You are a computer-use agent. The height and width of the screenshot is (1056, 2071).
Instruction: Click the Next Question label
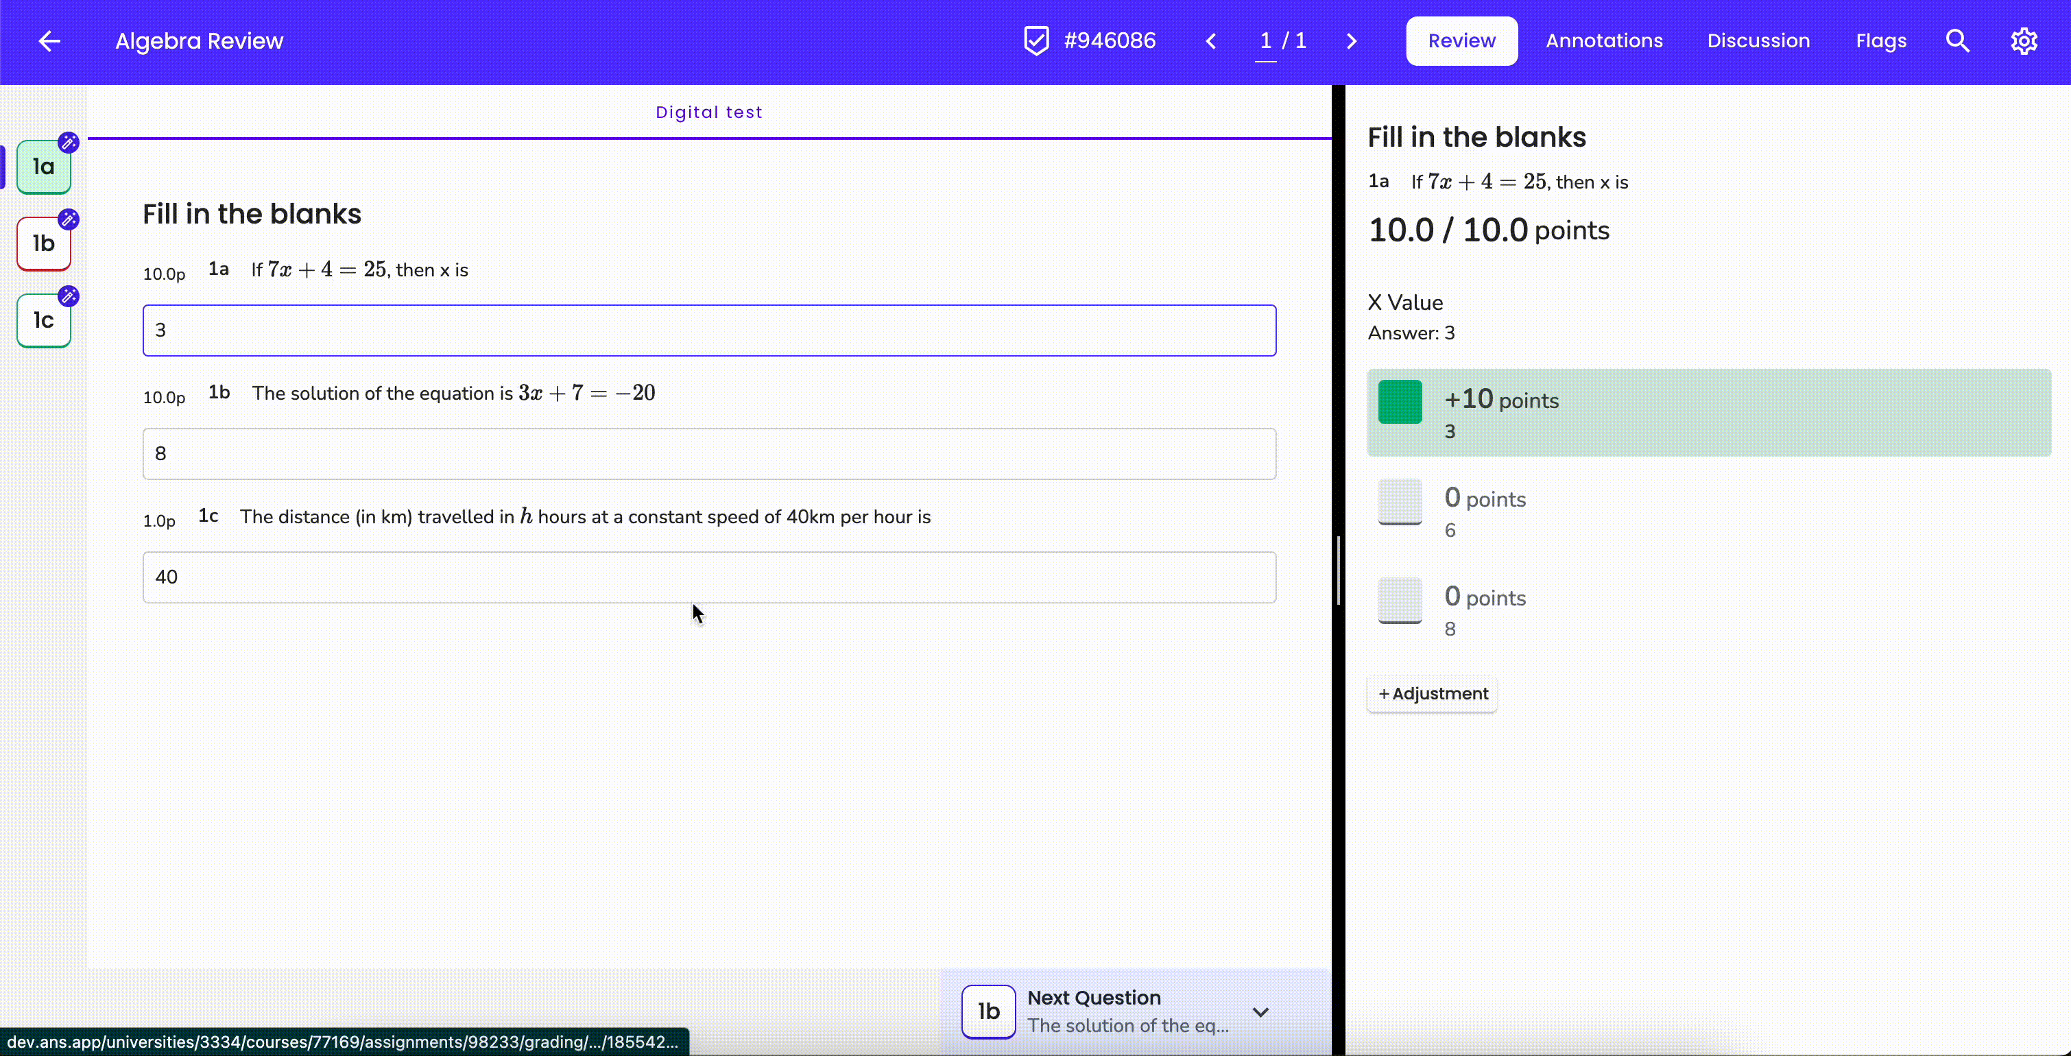1093,997
